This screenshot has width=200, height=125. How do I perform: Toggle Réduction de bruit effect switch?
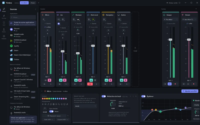(x=104, y=96)
